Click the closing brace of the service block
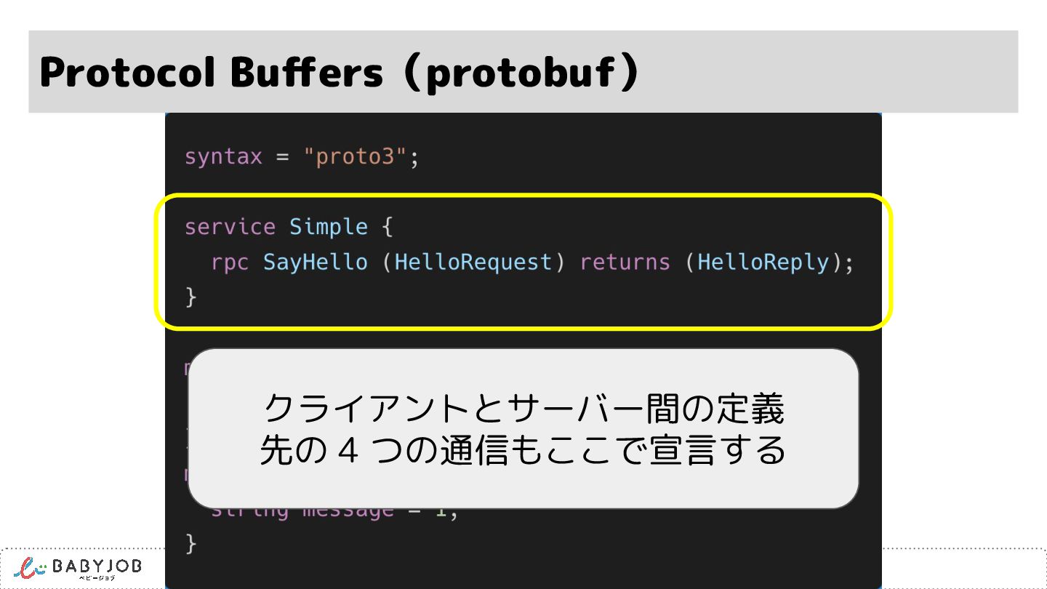This screenshot has width=1047, height=589. point(190,297)
